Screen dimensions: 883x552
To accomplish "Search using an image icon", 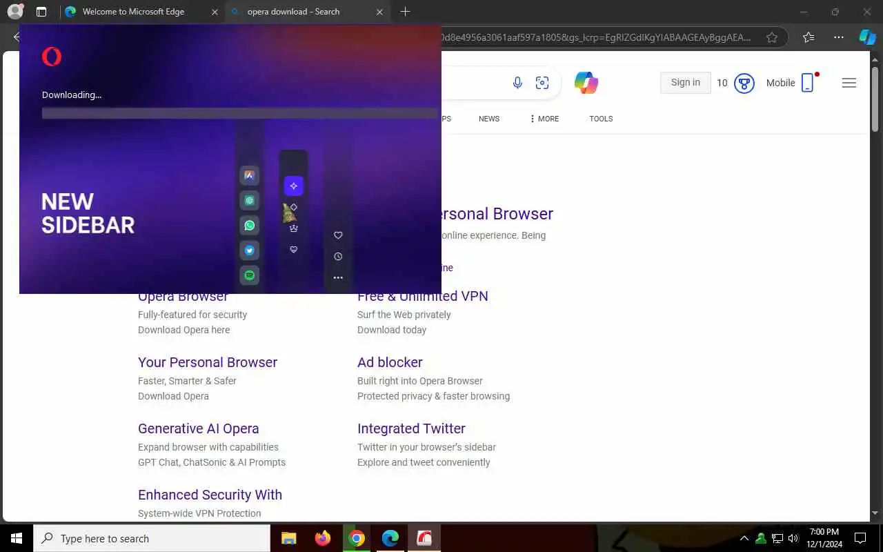I will click(542, 83).
